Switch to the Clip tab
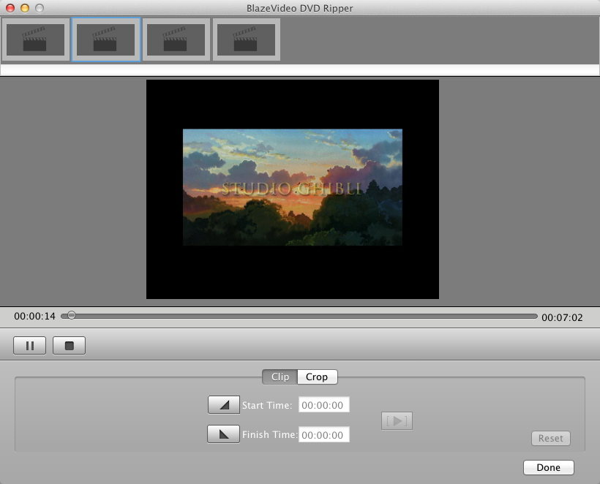 coord(280,377)
